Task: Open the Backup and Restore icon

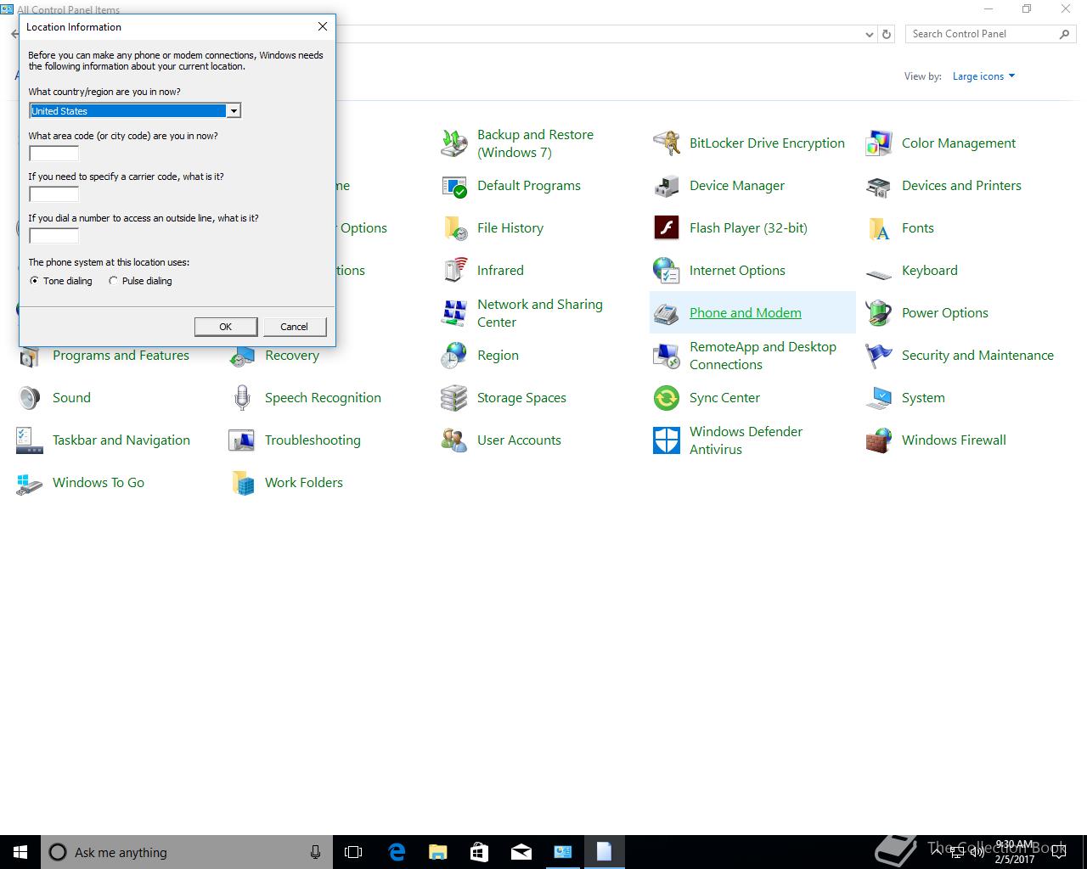Action: [x=454, y=143]
